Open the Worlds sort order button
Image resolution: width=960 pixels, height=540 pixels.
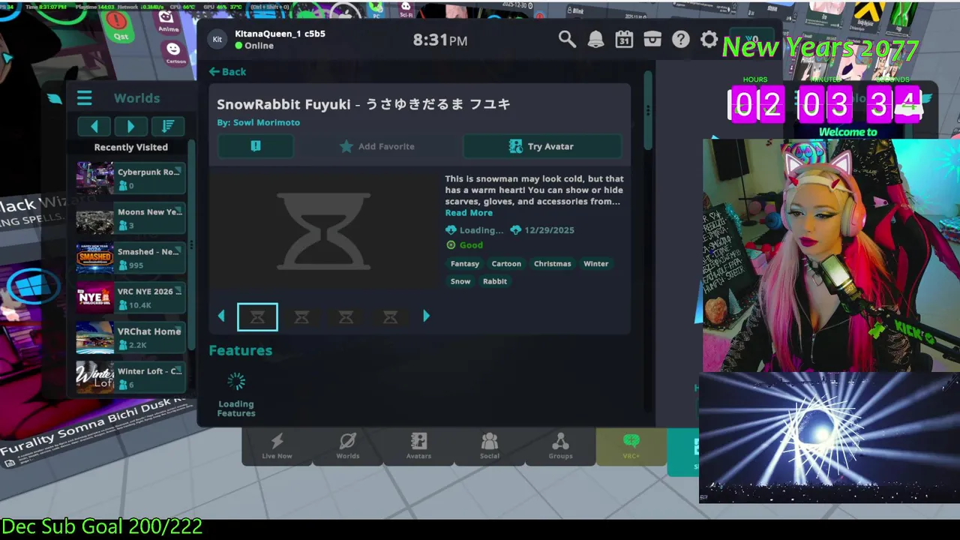167,126
